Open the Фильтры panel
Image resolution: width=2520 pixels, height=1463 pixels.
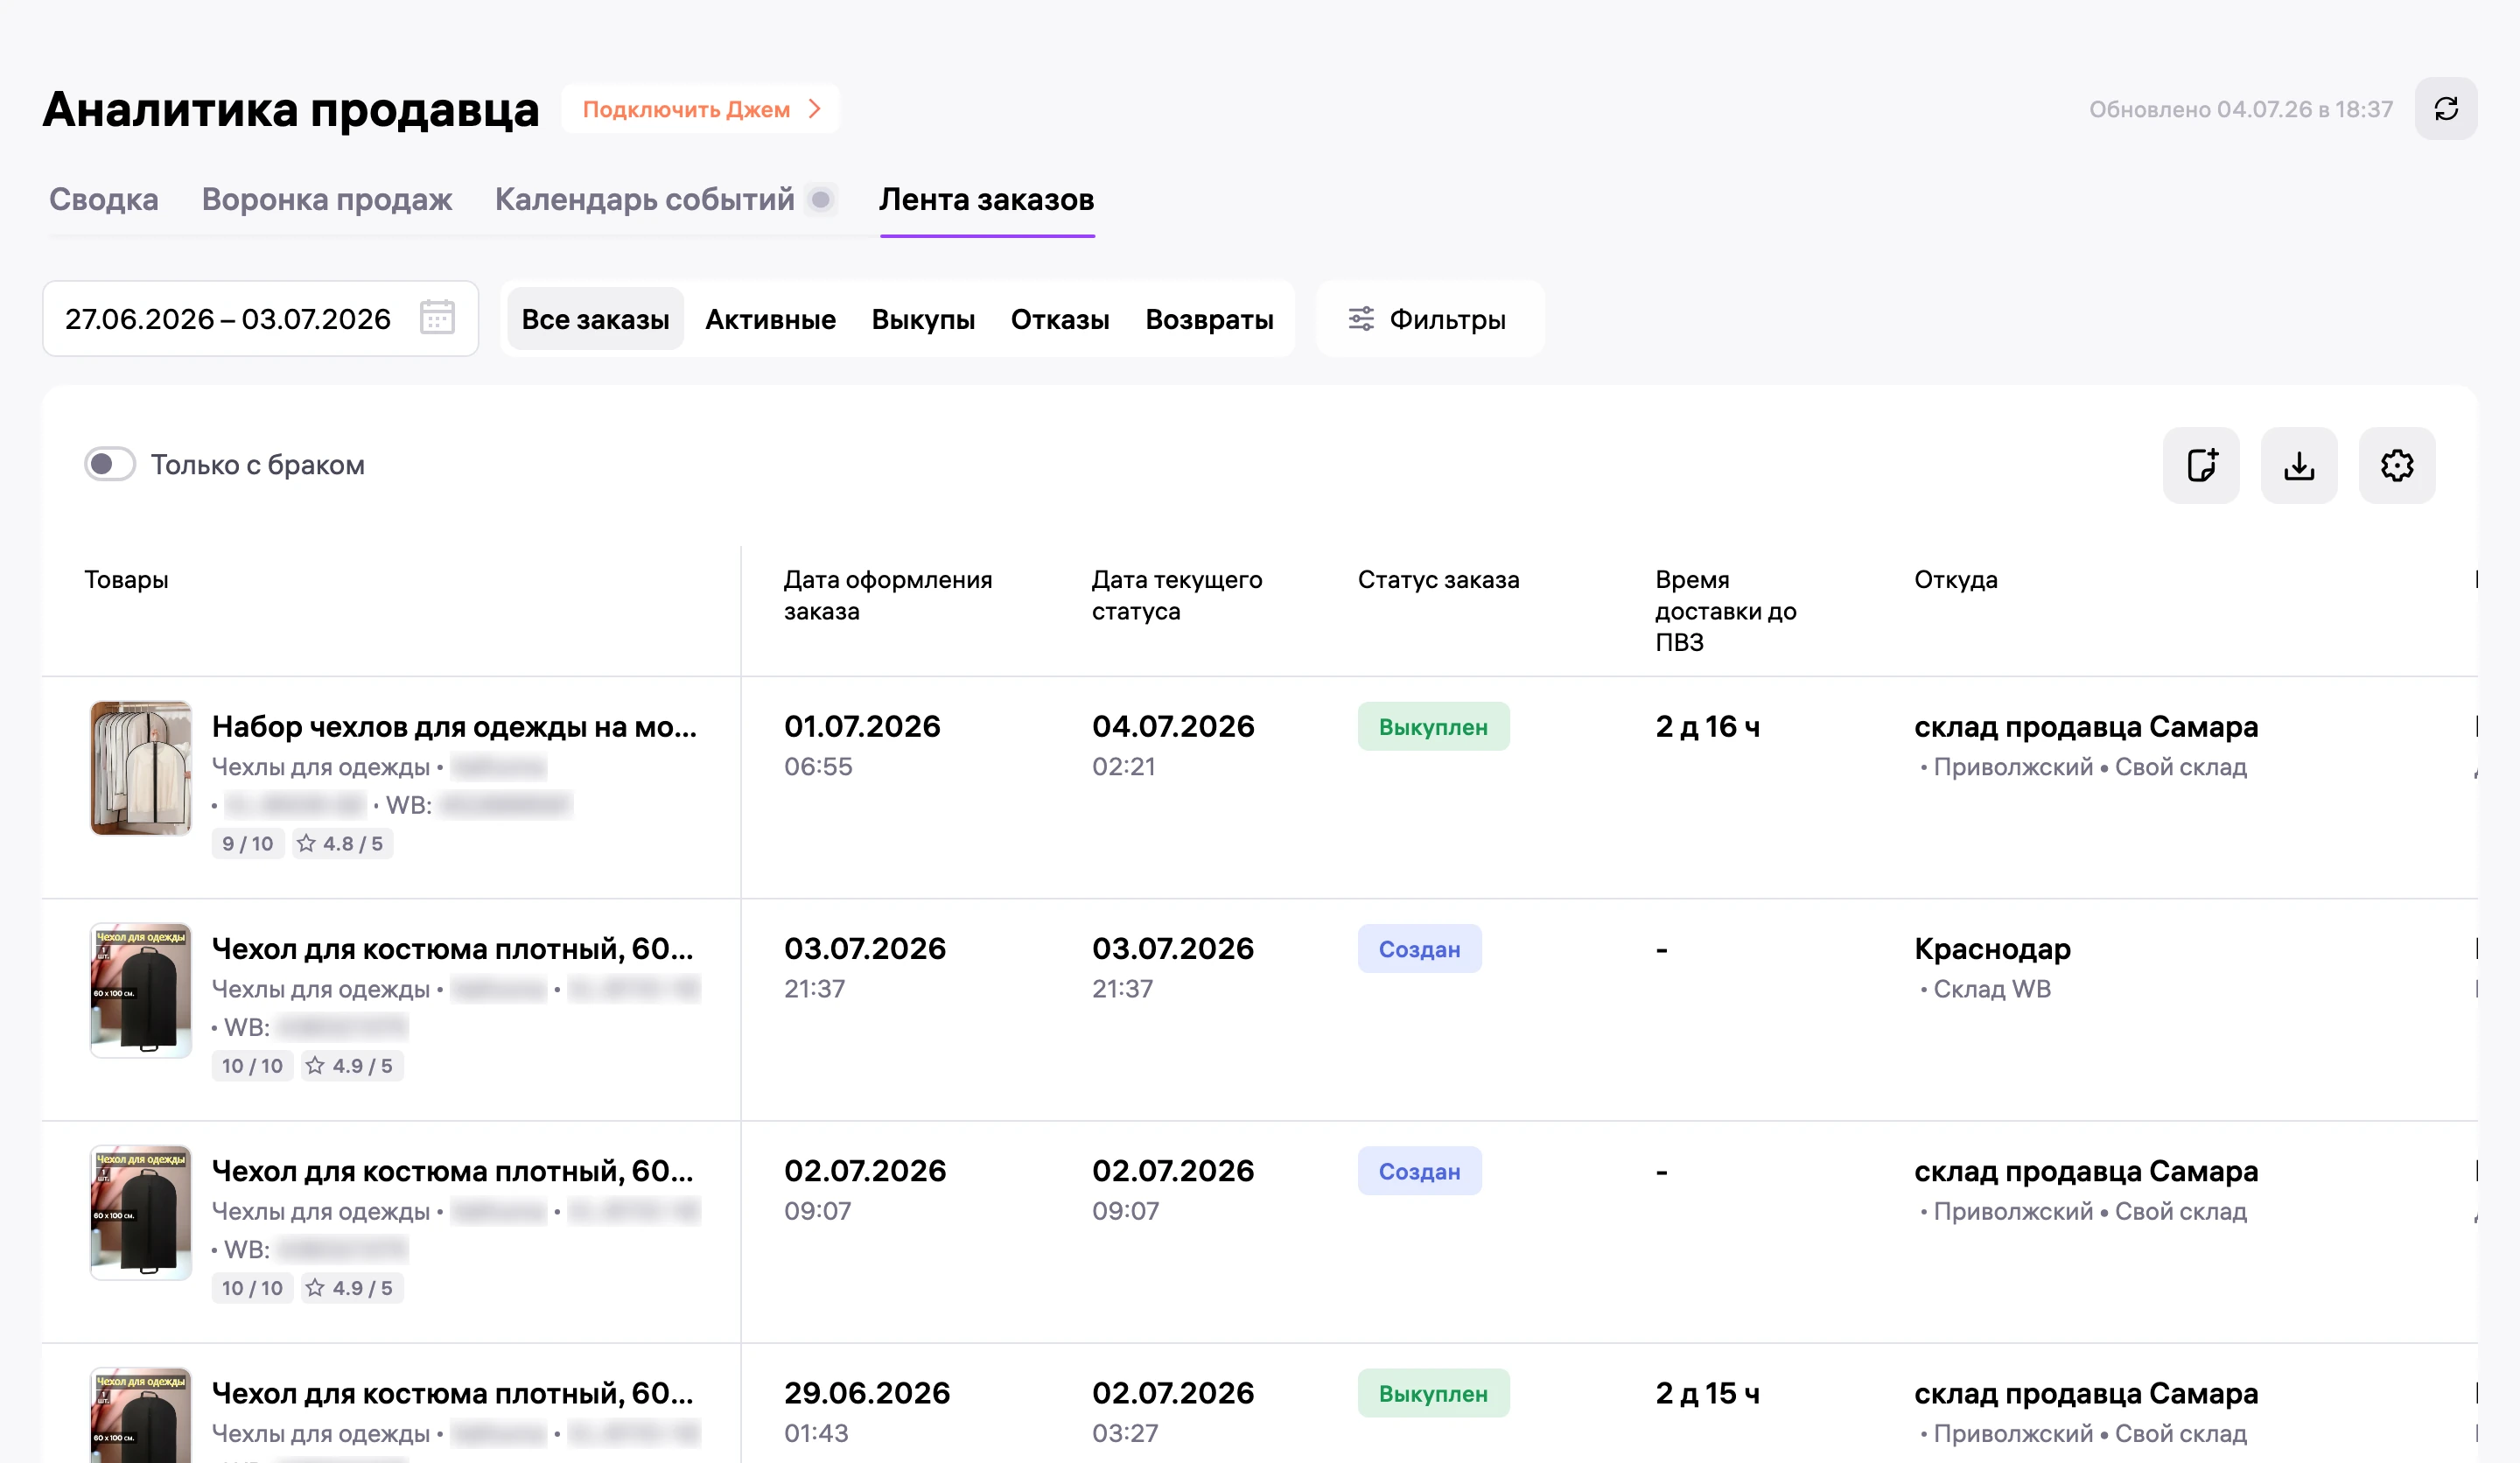coord(1430,319)
